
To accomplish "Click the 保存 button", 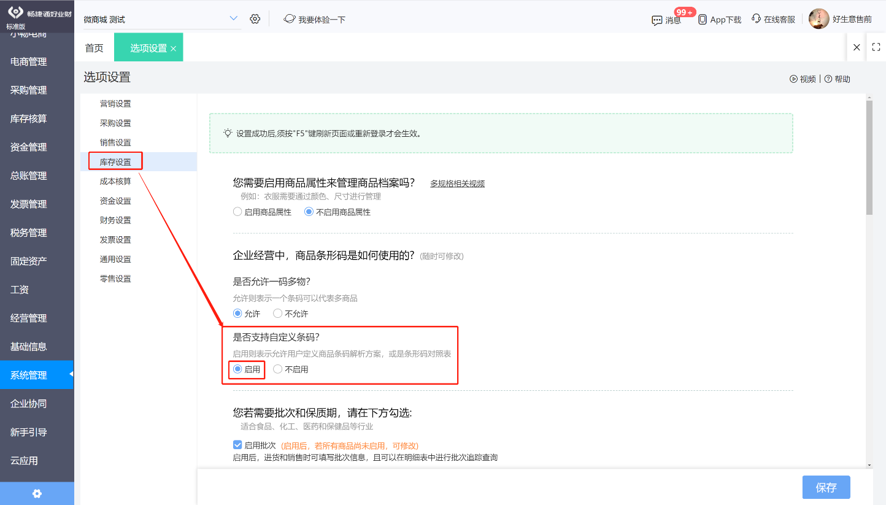I will 826,487.
